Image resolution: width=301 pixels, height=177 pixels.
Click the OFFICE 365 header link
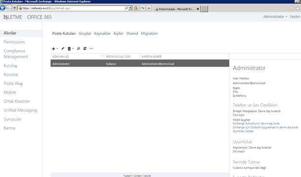click(x=39, y=17)
